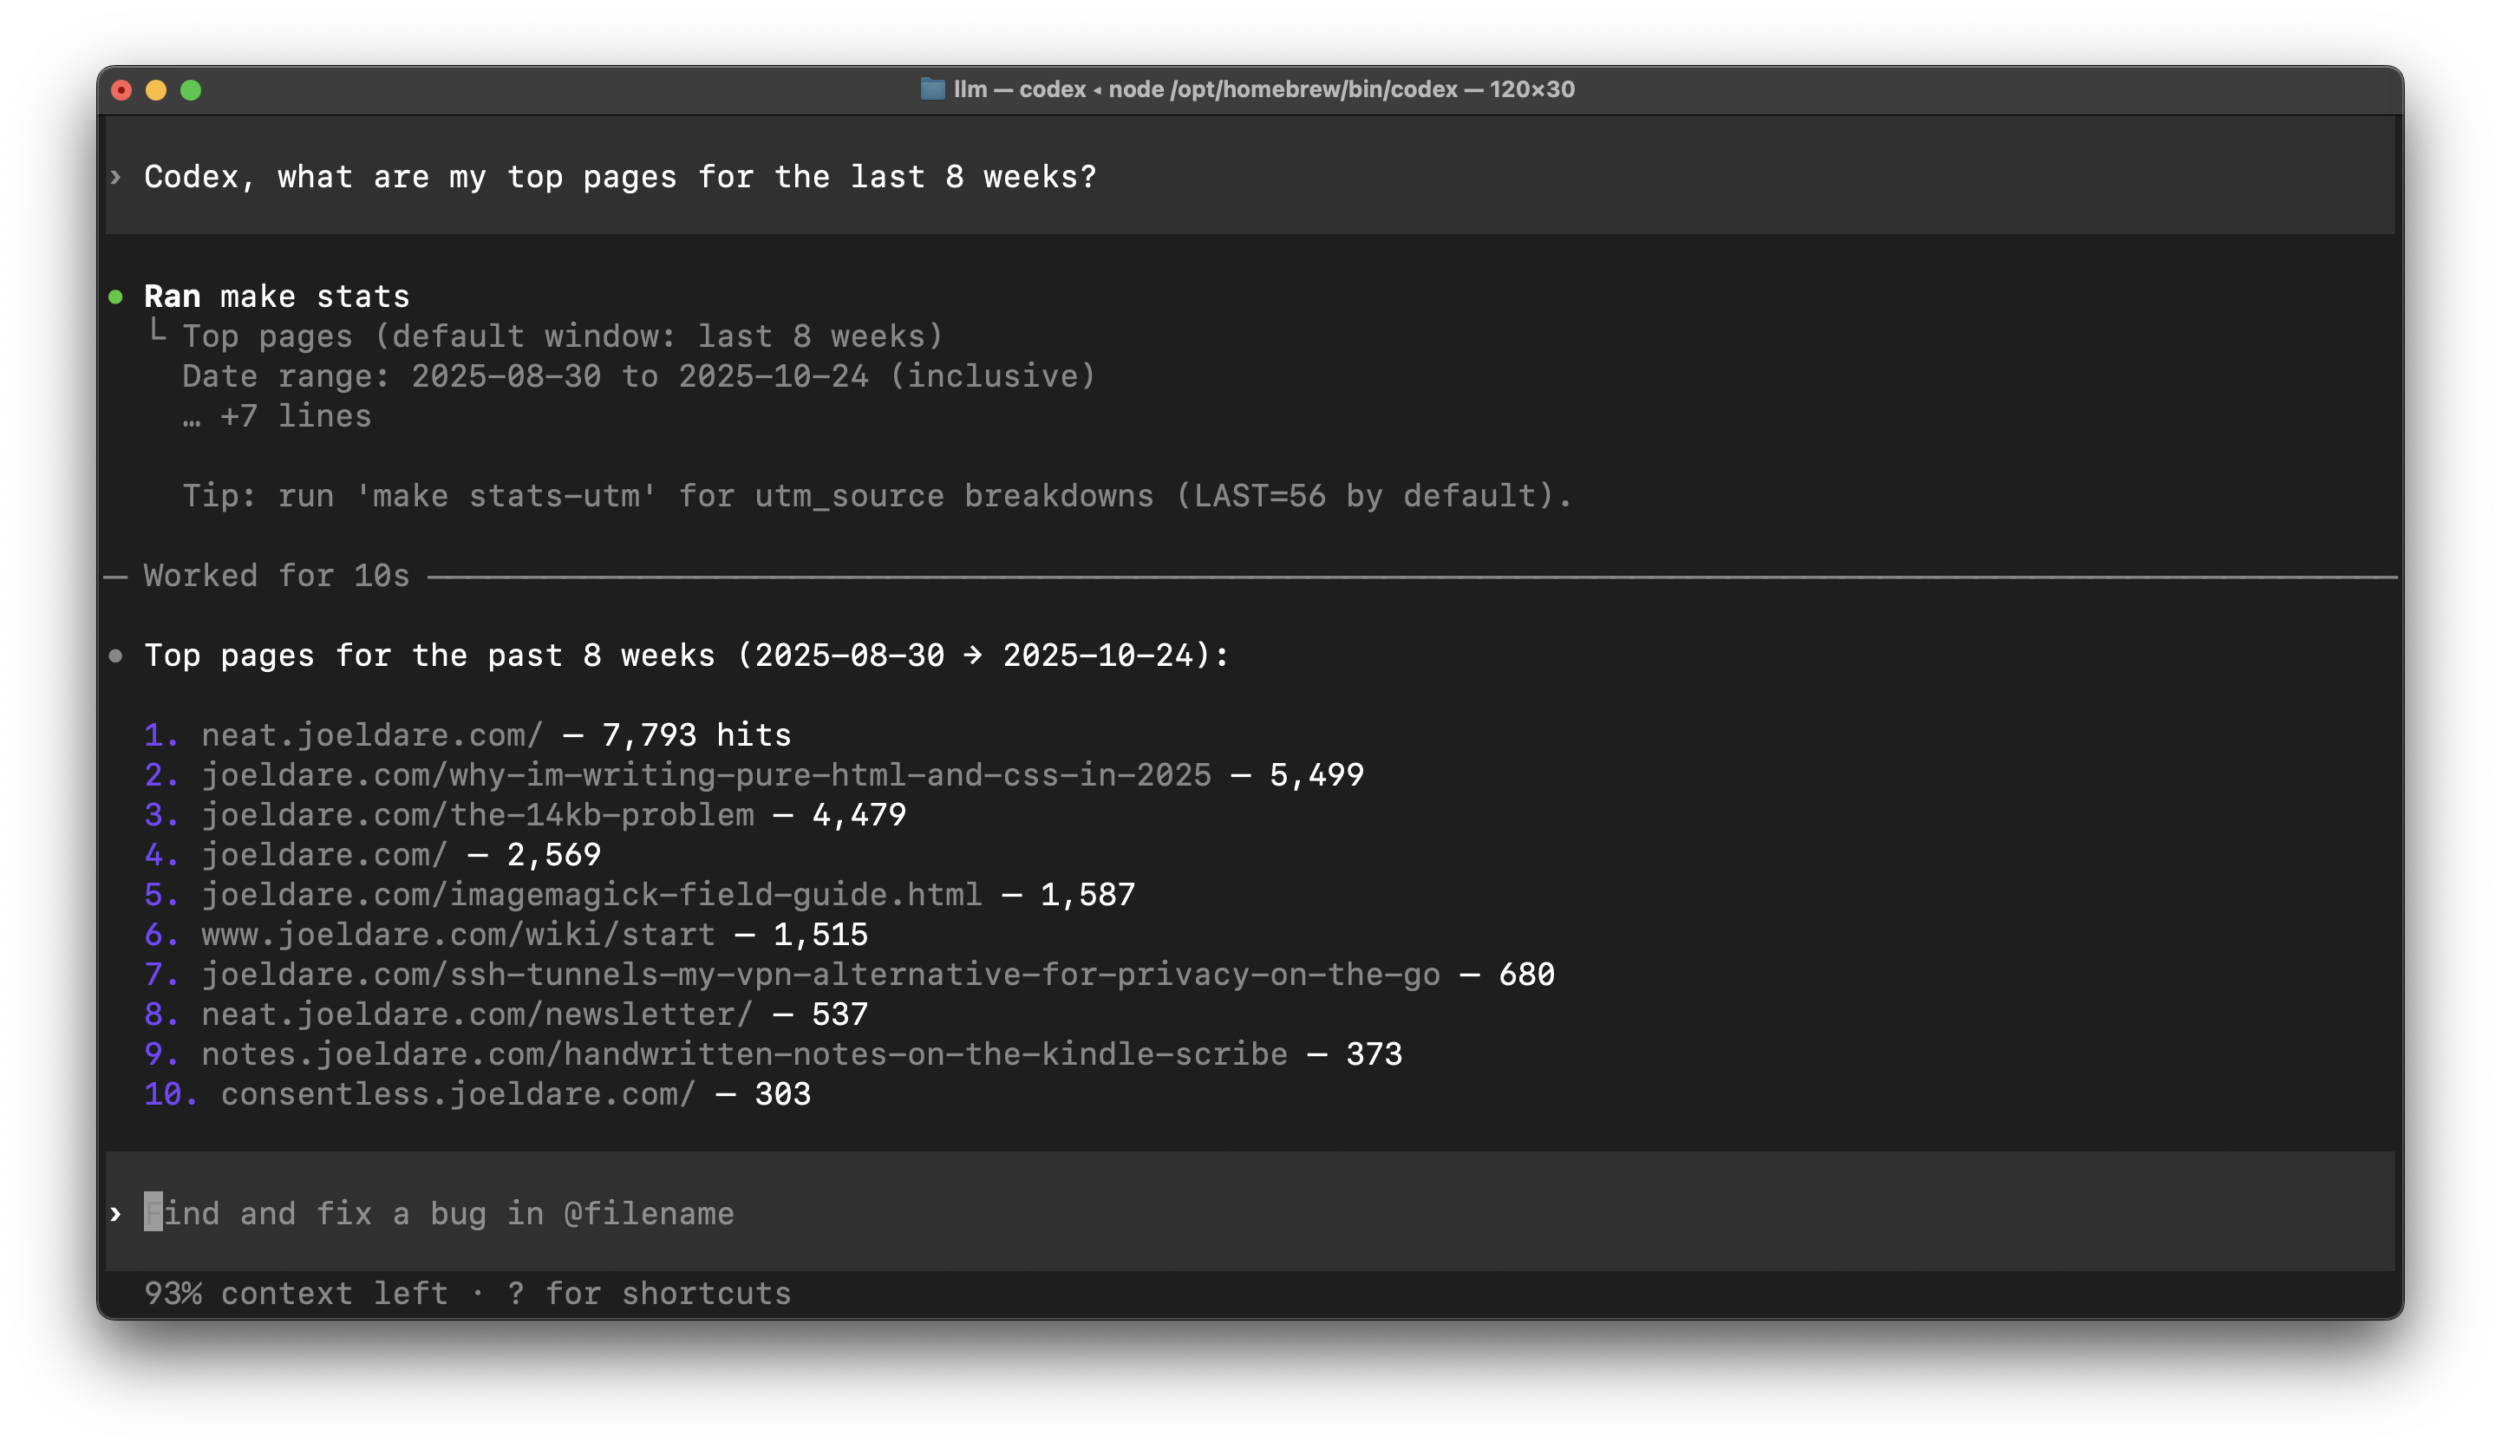Image resolution: width=2501 pixels, height=1448 pixels.
Task: Click the green status dot beside Ran
Action: point(116,297)
